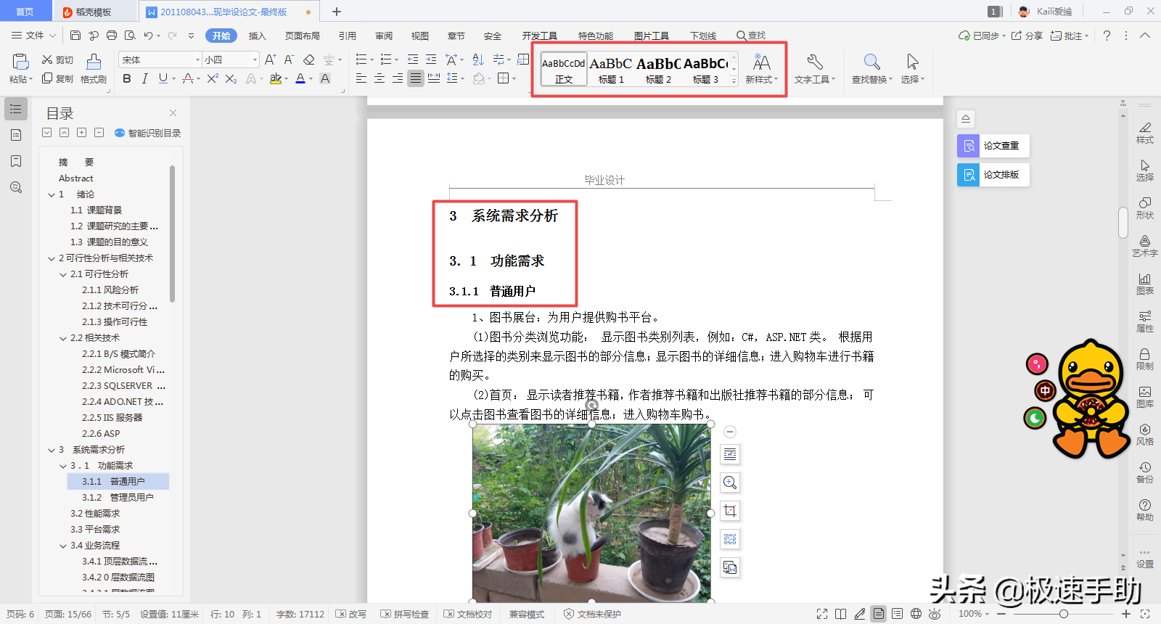The width and height of the screenshot is (1161, 624).
Task: Toggle 改写 overwrite mode in status bar
Action: pyautogui.click(x=351, y=615)
